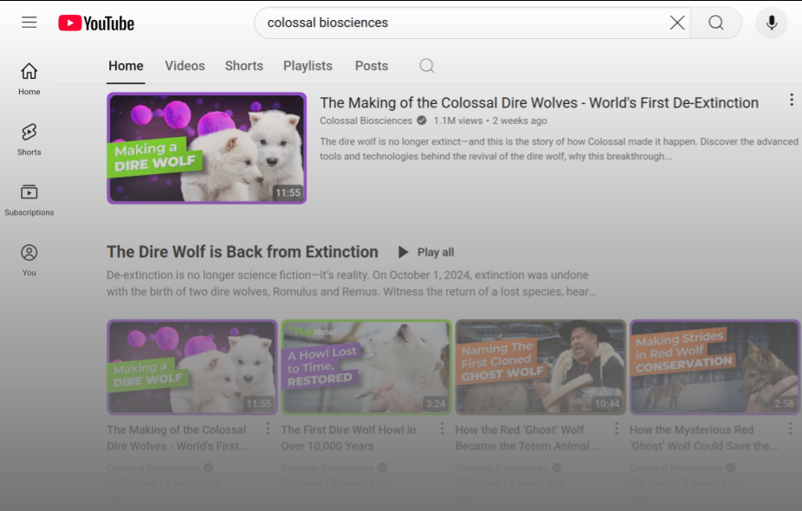802x511 pixels.
Task: Click the magnifier search button
Action: 716,23
